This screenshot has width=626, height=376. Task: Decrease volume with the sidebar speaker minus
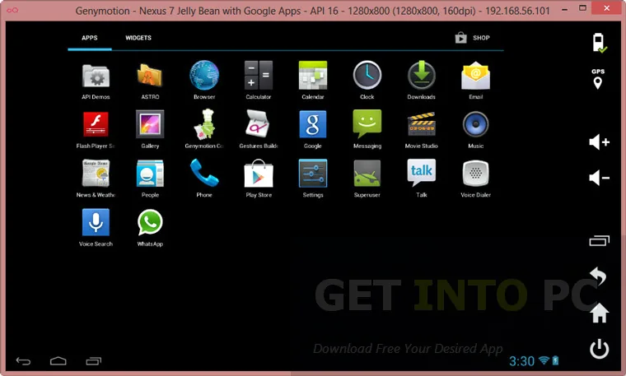(600, 178)
